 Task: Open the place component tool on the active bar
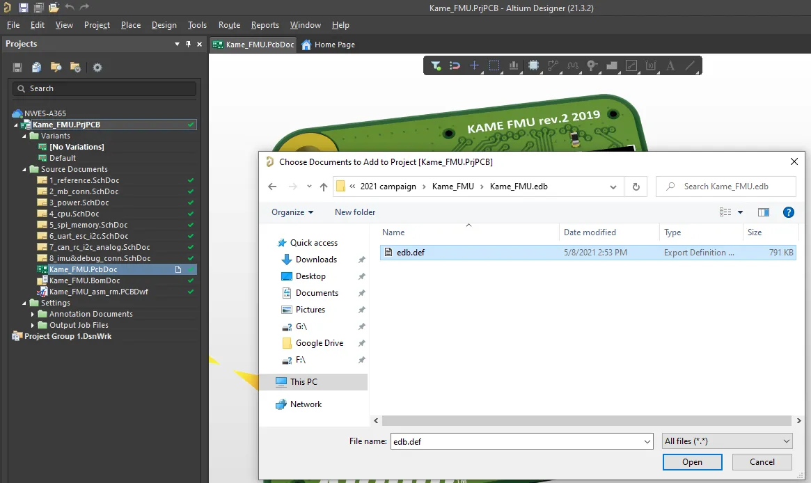533,65
